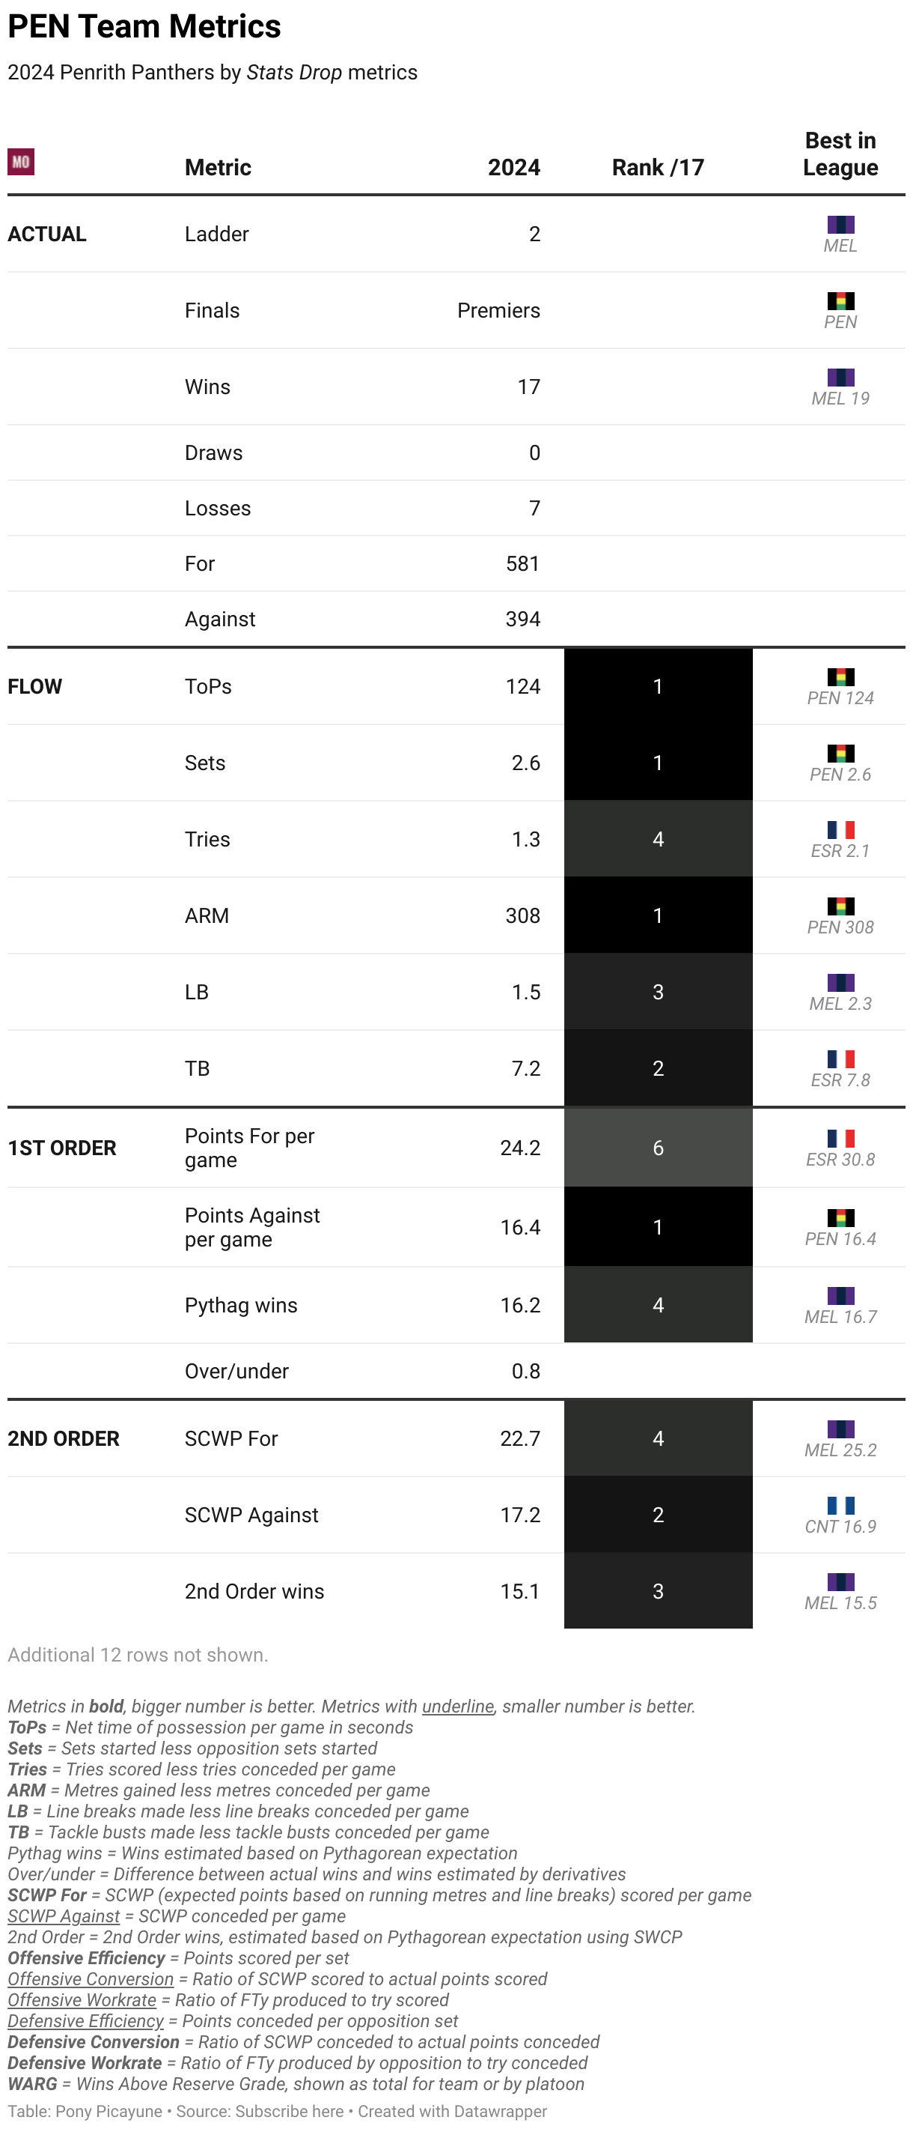Image resolution: width=913 pixels, height=2129 pixels.
Task: Click the Metric column header
Action: coord(218,168)
